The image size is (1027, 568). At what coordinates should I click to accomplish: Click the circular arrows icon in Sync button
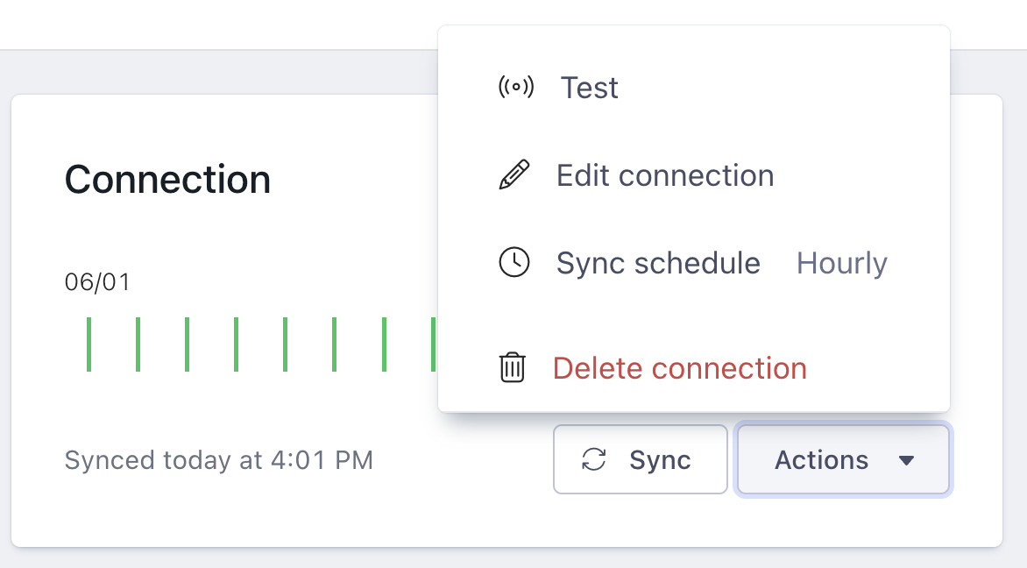594,460
